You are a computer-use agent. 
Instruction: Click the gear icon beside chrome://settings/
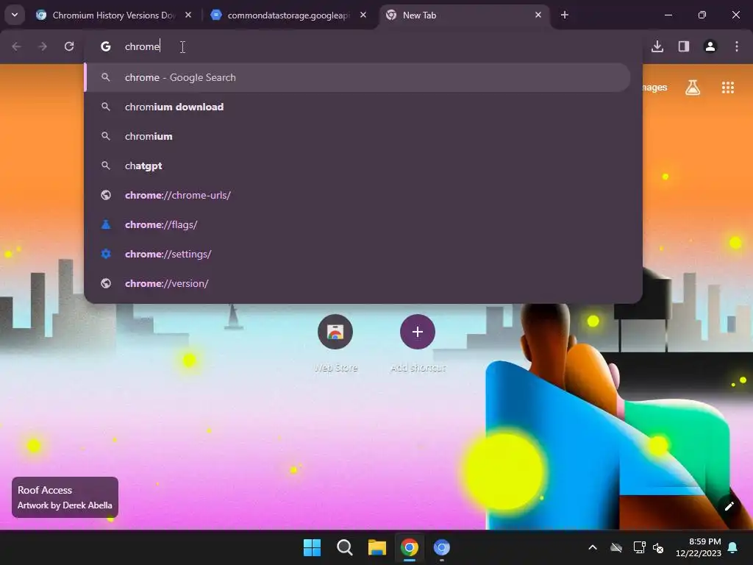click(x=106, y=254)
